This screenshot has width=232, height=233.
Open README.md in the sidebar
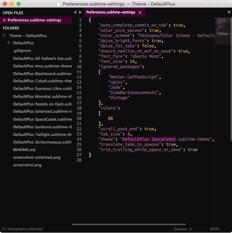point(24,150)
